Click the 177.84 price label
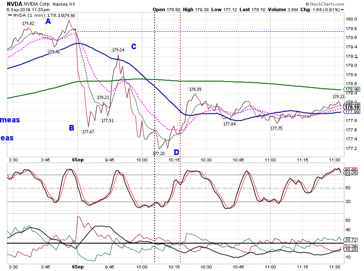 [x=230, y=124]
